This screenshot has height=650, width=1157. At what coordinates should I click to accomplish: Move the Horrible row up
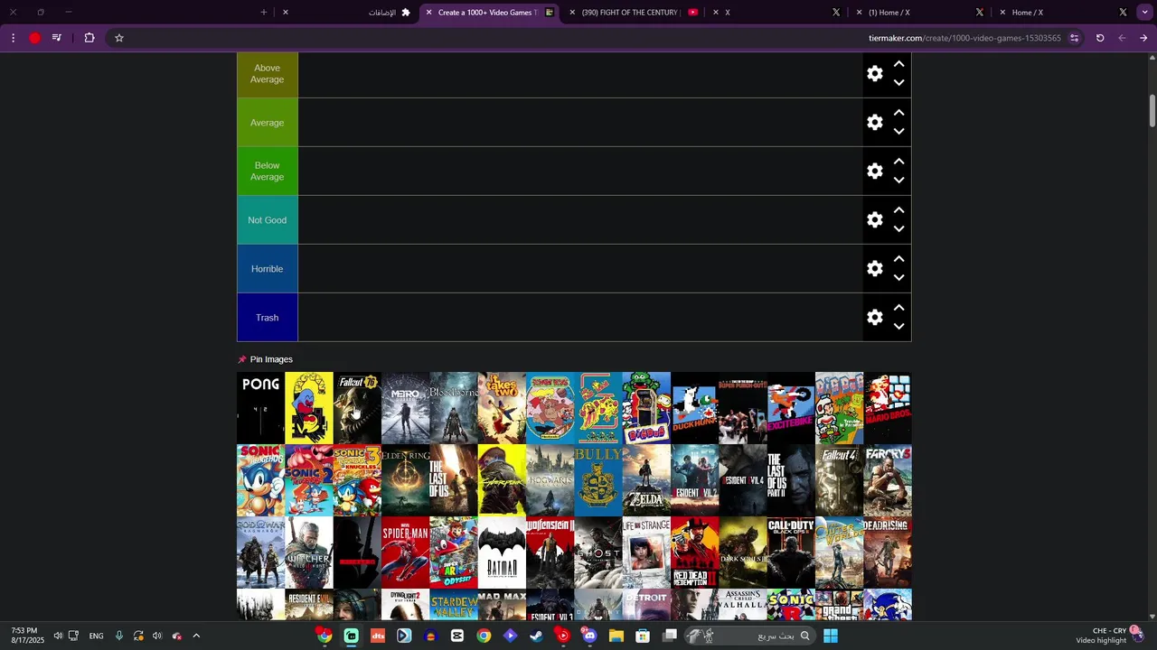(898, 259)
